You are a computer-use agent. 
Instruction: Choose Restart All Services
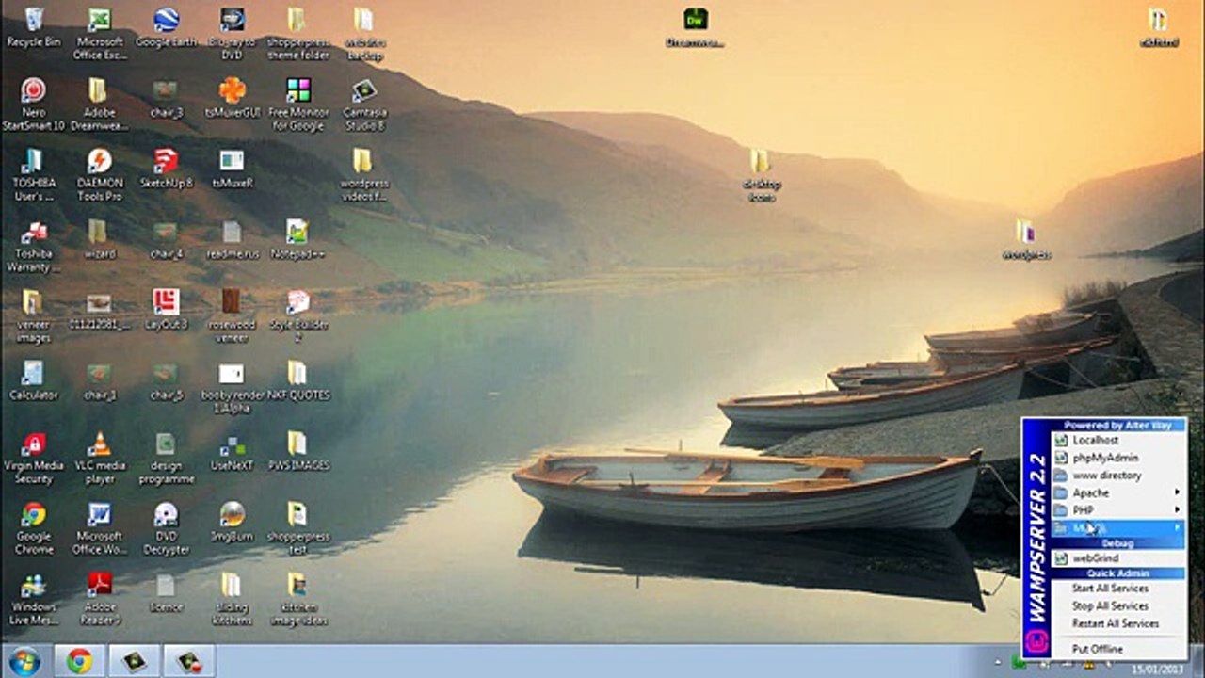click(1117, 623)
